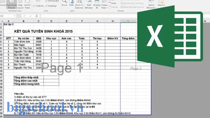Click the 'Điểm KV' header cell
Viewport: 210px width, 118px height.
(113, 38)
